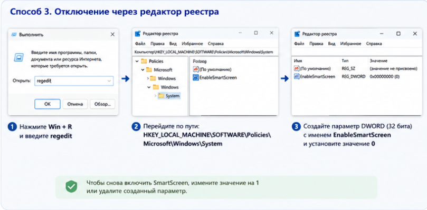Click the Тип column header

click(x=345, y=61)
